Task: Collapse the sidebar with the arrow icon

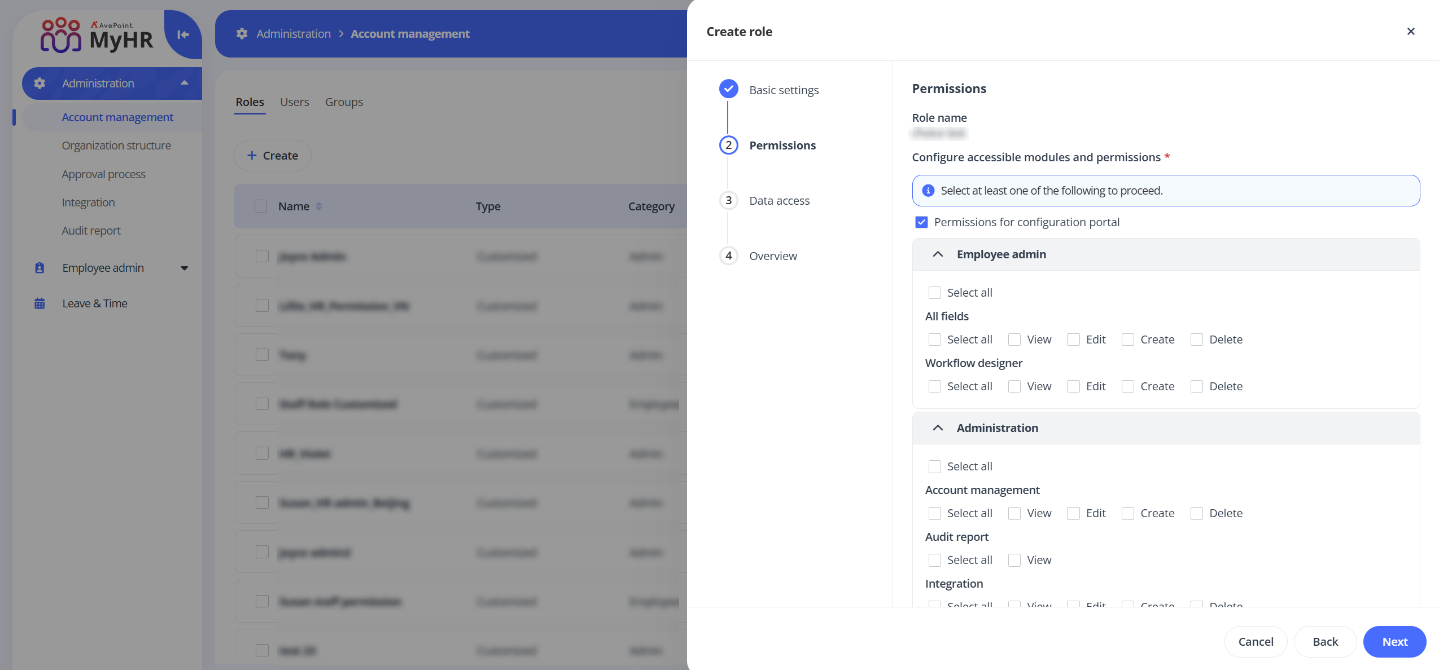Action: pos(183,35)
